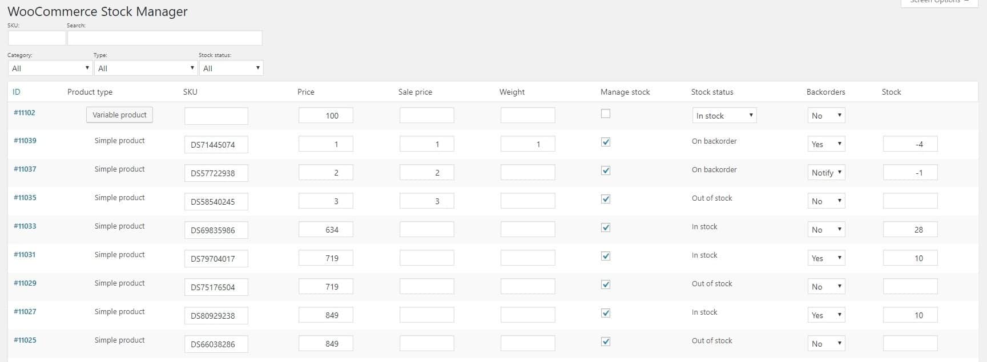Focus the Search text field
This screenshot has width=987, height=362.
tap(165, 38)
